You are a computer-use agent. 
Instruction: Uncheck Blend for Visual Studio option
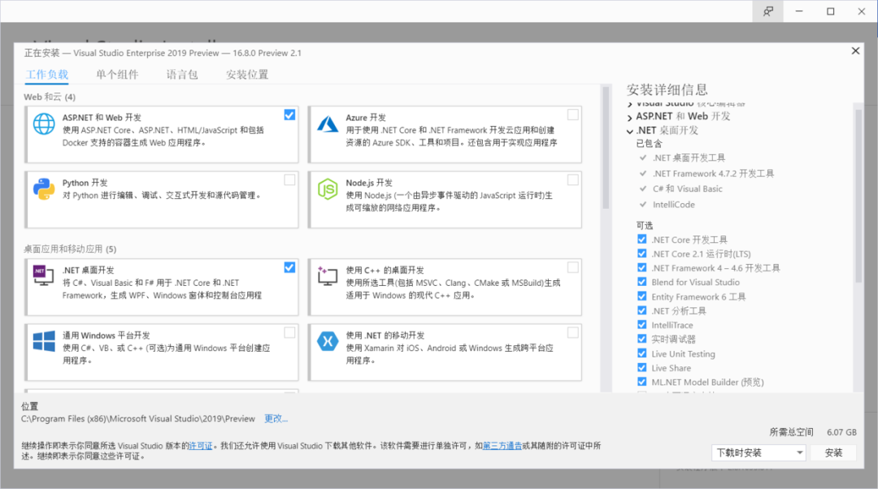641,282
